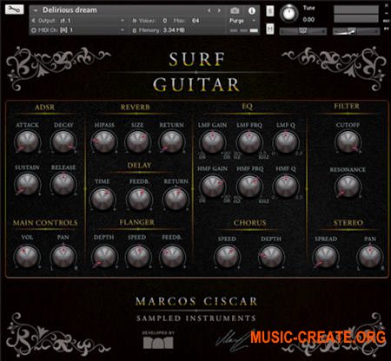Click the Flanger Depth knob
The image size is (391, 361).
click(x=103, y=256)
